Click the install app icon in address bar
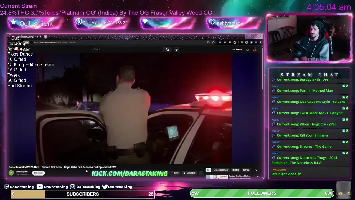 click(x=208, y=42)
